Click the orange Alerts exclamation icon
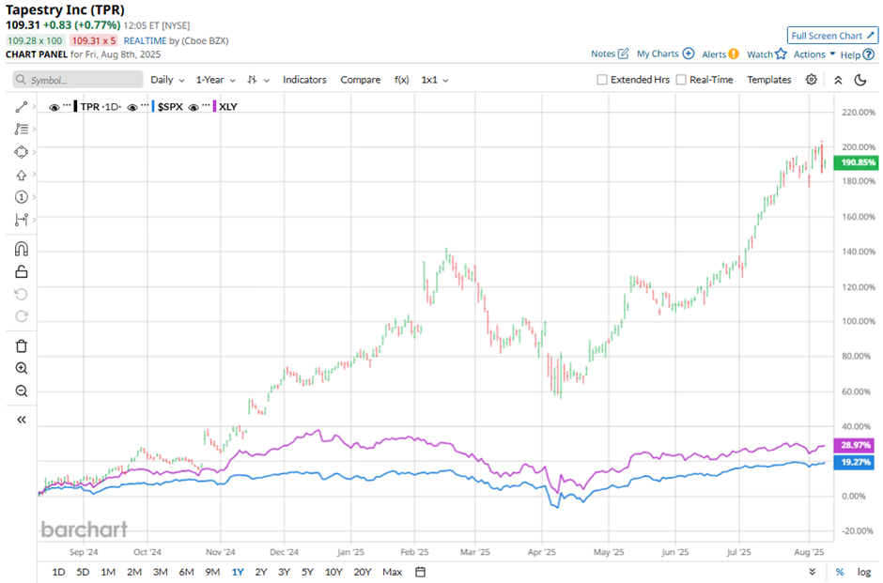Image resolution: width=883 pixels, height=583 pixels. (734, 54)
